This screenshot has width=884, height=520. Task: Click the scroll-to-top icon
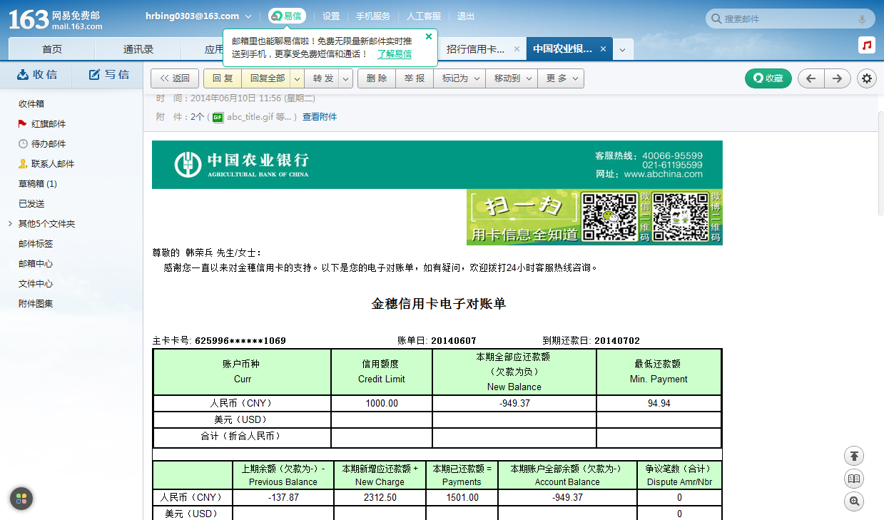(854, 456)
